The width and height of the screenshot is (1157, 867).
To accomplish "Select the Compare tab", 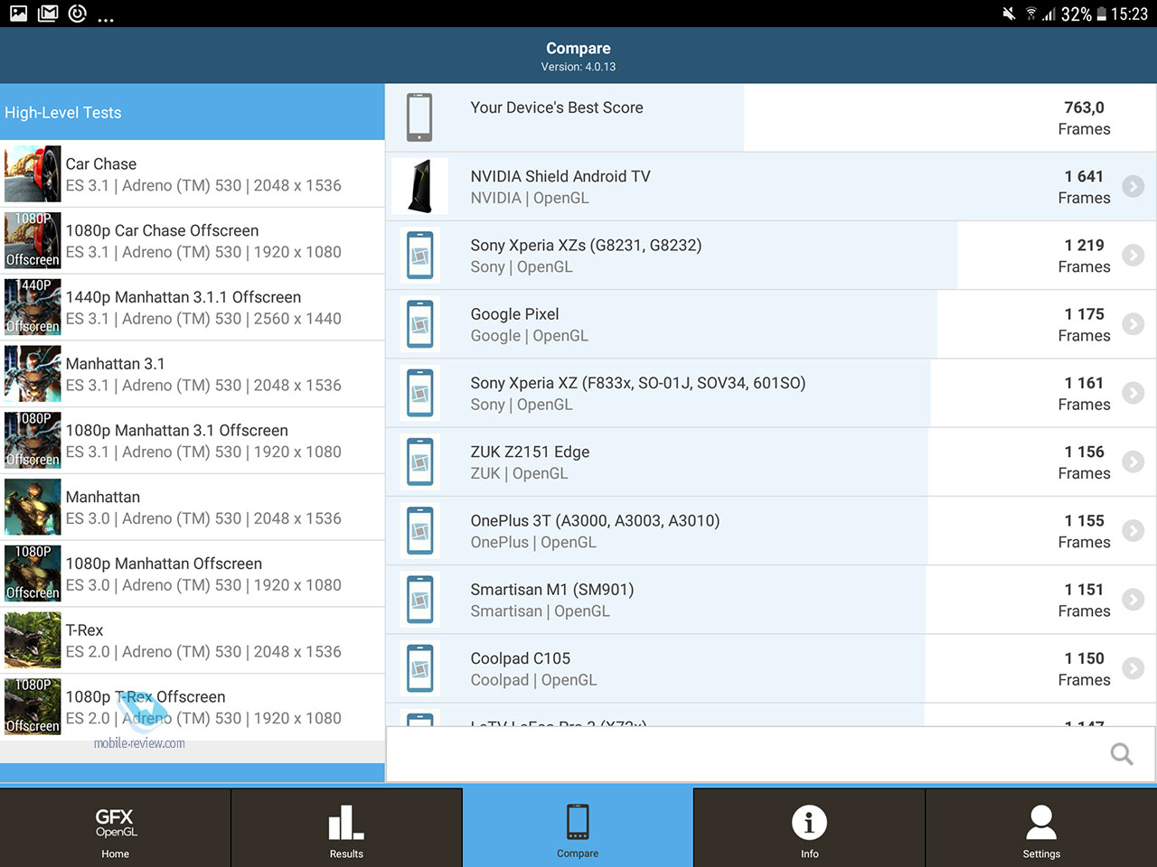I will pyautogui.click(x=578, y=828).
